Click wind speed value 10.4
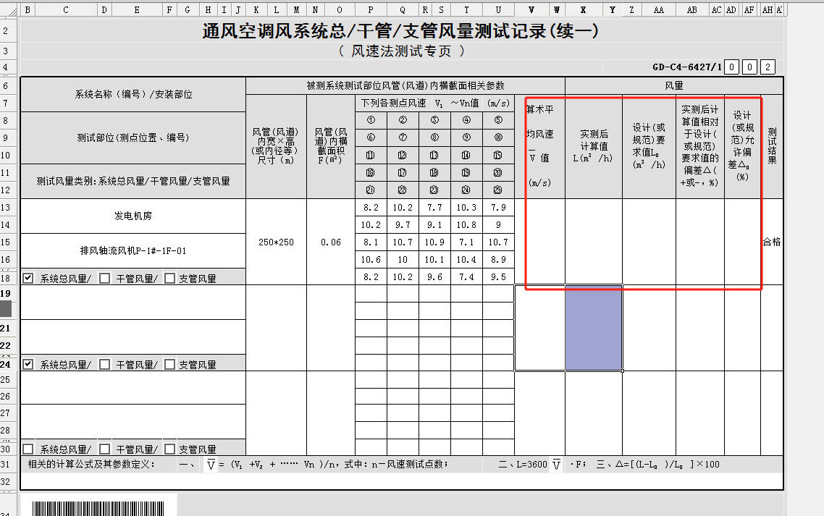The image size is (824, 516). coord(466,259)
